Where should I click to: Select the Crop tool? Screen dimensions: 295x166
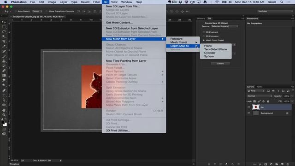pos(4,41)
